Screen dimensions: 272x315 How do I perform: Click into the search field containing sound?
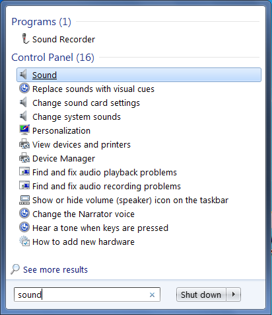87,294
